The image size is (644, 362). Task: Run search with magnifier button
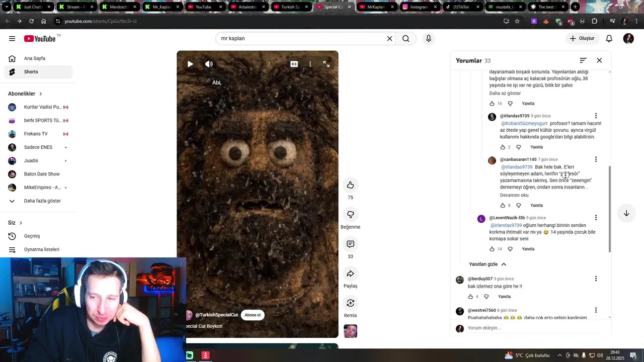click(406, 39)
